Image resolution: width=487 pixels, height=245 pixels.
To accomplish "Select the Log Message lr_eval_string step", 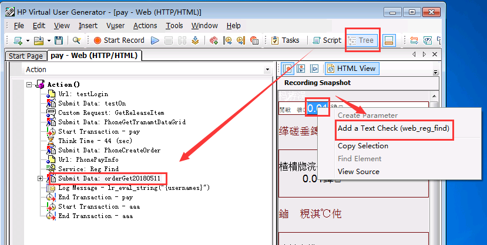I will tap(134, 188).
